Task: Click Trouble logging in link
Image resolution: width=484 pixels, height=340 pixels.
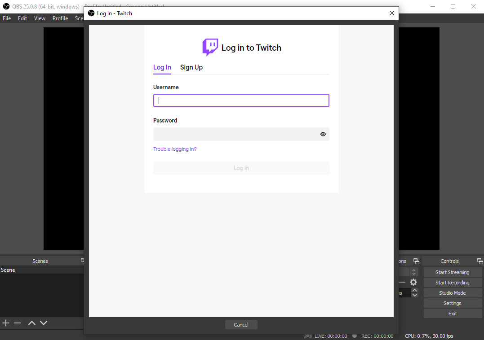Action: (175, 149)
